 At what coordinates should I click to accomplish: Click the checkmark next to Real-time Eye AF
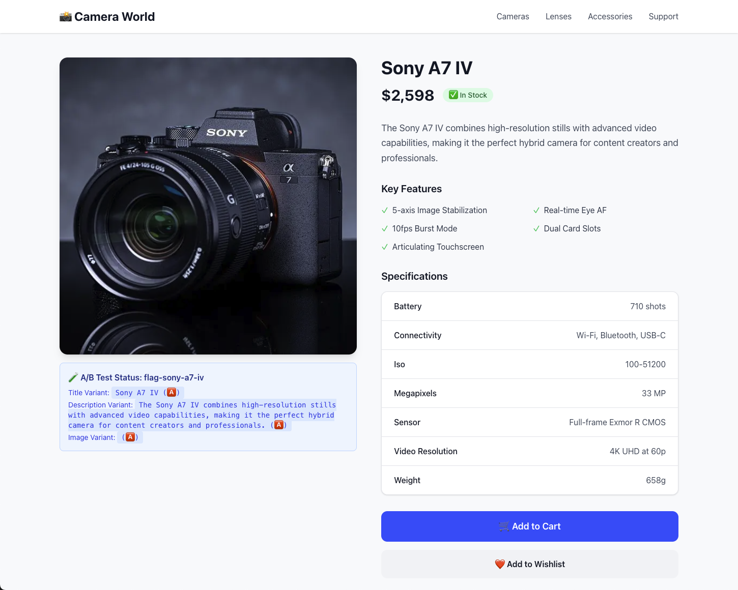(x=536, y=211)
